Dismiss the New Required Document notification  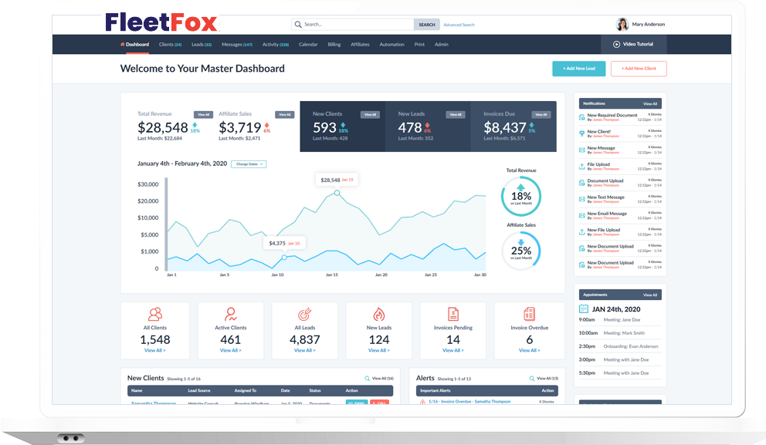[x=655, y=114]
